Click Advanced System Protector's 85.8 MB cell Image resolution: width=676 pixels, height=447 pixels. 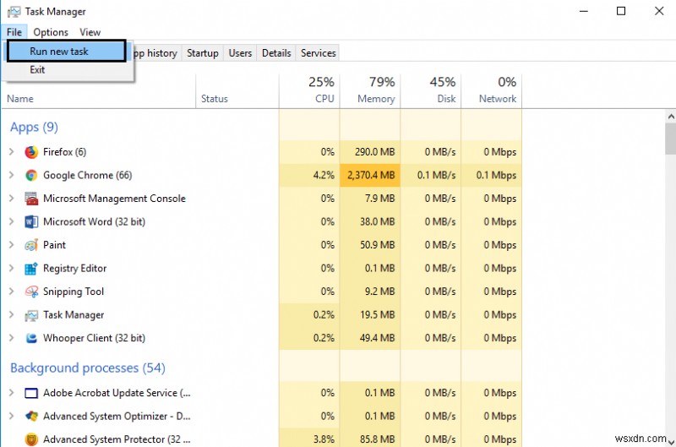point(370,439)
